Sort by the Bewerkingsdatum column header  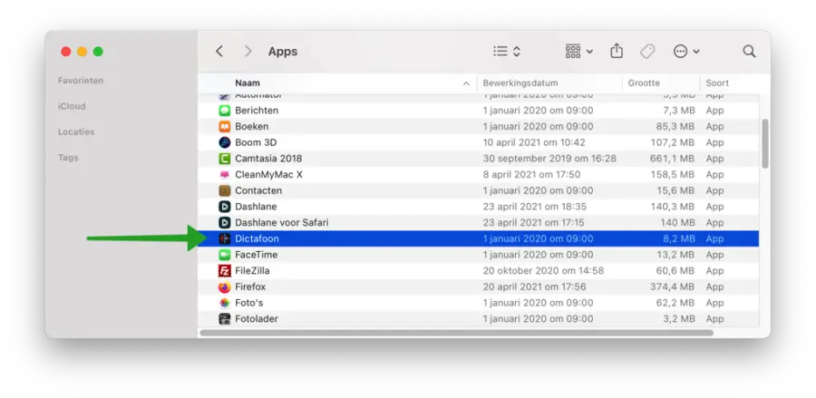(520, 83)
